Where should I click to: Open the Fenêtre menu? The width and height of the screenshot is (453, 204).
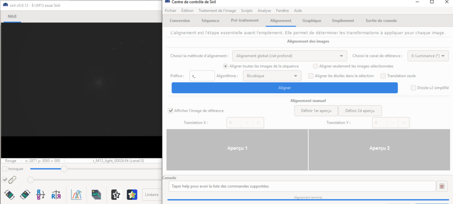[x=283, y=11]
